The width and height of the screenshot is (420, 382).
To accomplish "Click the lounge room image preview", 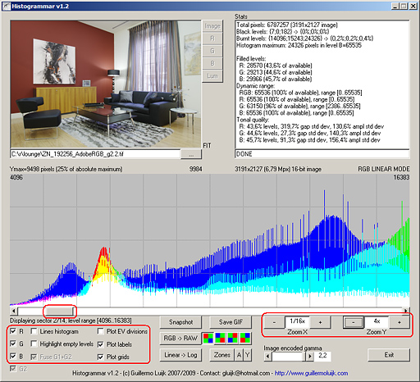I will (x=106, y=84).
